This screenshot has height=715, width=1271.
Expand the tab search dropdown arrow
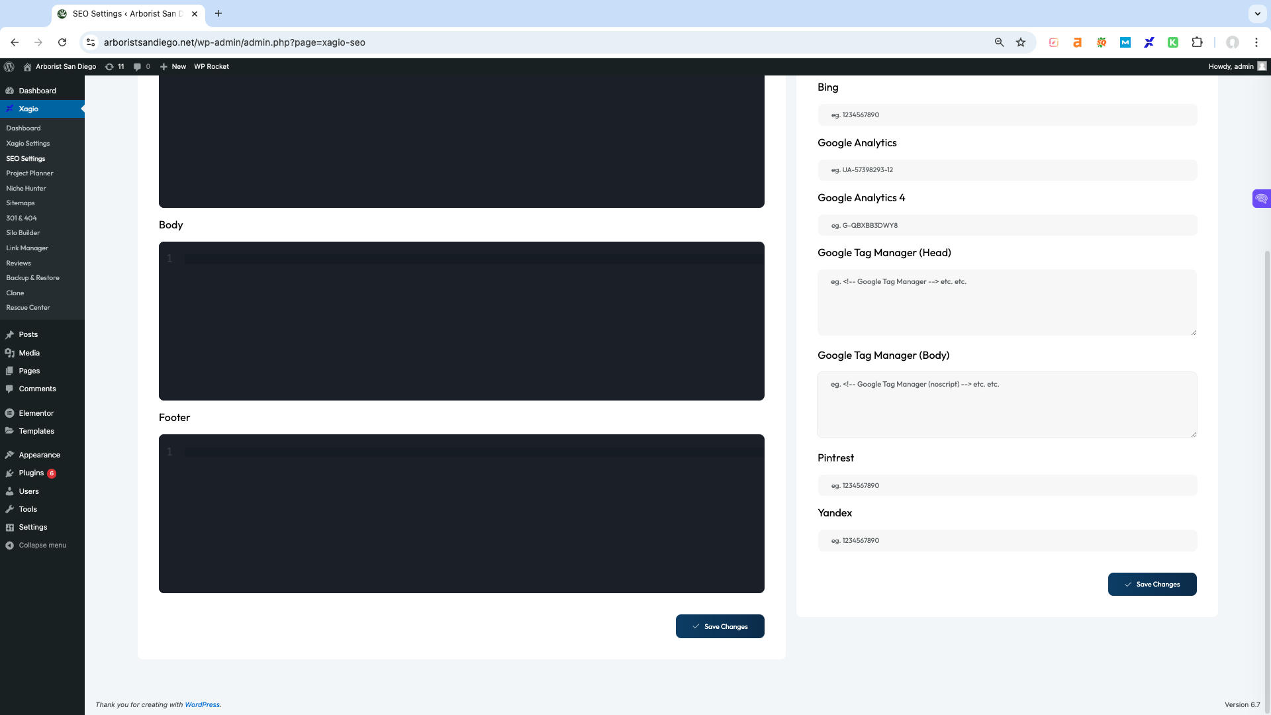point(1257,13)
